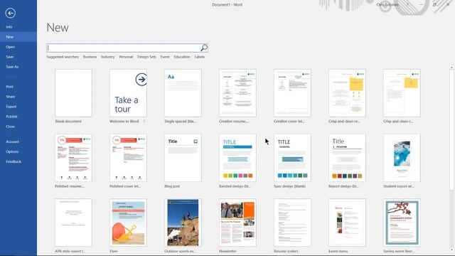Select the Crisp and clean resume template
The height and width of the screenshot is (256, 455).
[347, 93]
